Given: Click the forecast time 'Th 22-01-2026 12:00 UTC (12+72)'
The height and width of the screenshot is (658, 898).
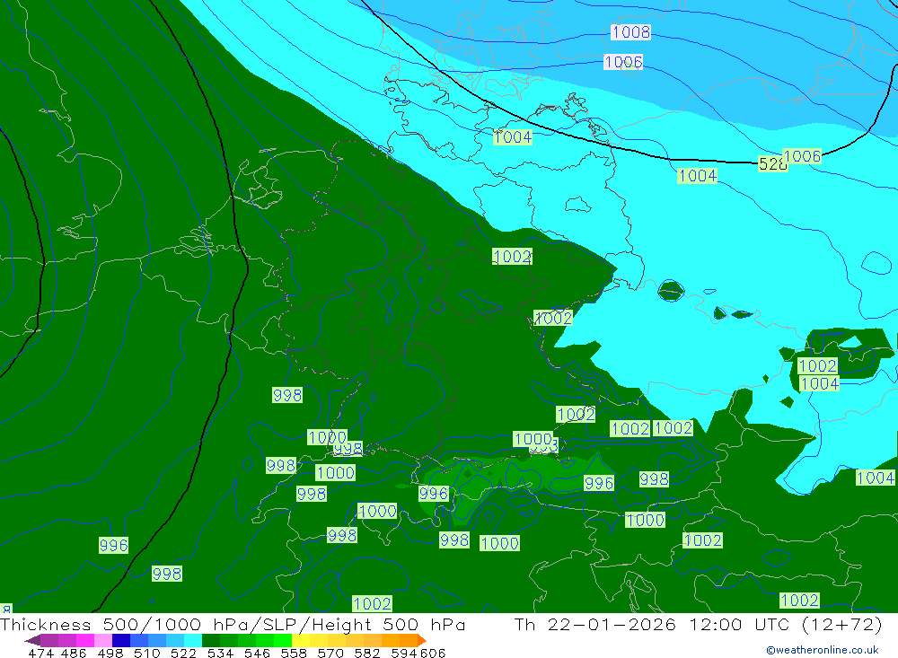Looking at the screenshot, I should (x=698, y=624).
